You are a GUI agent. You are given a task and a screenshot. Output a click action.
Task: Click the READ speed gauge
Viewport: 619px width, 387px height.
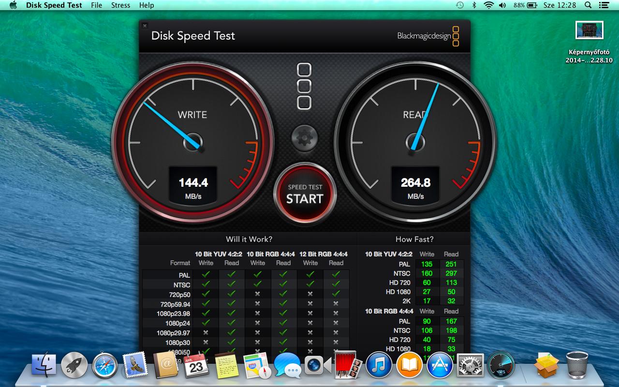[x=415, y=143]
